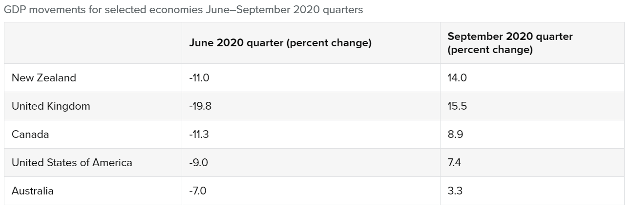Click Canada's June value -11.3
This screenshot has width=630, height=212.
coord(199,135)
